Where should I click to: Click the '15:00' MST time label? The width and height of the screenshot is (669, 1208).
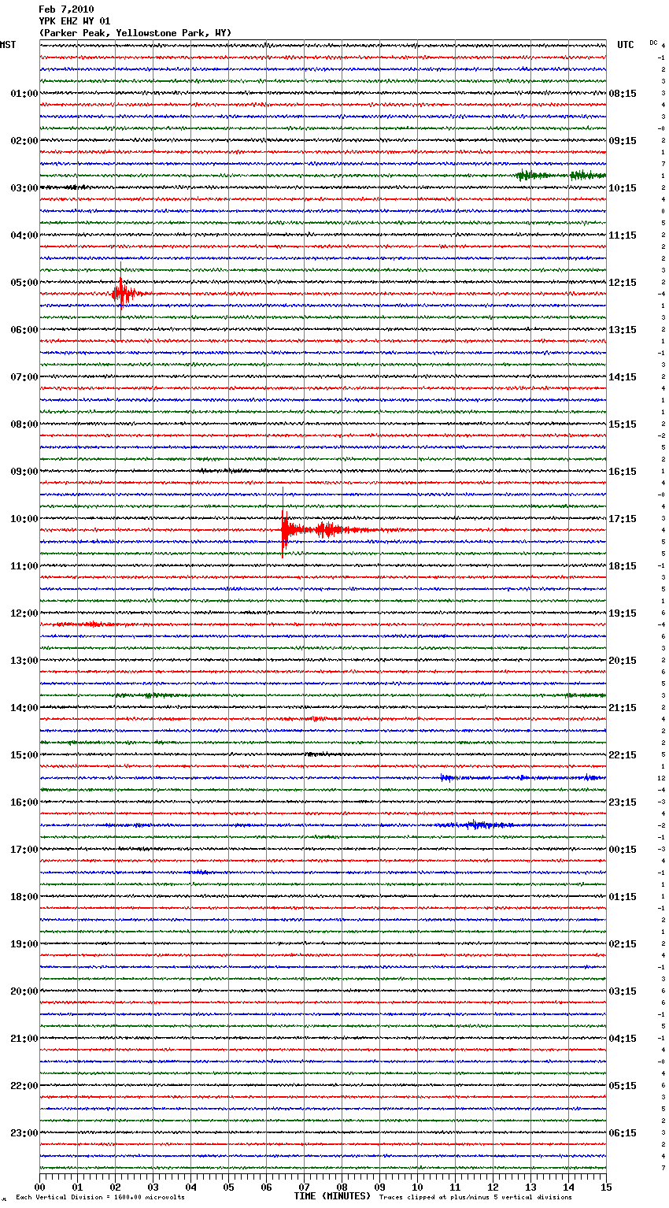[24, 755]
